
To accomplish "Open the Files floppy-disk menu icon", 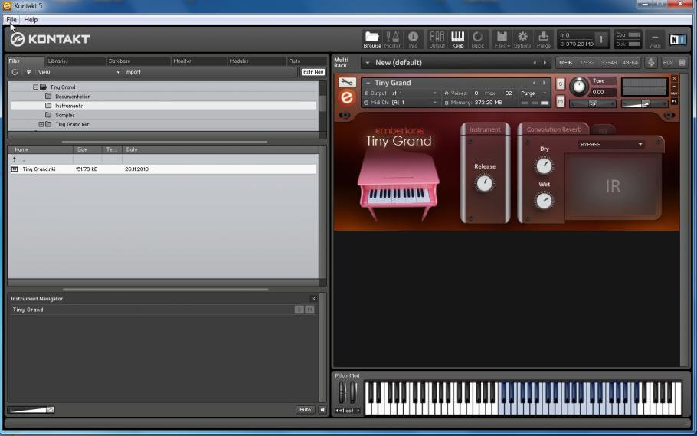I will pos(502,39).
